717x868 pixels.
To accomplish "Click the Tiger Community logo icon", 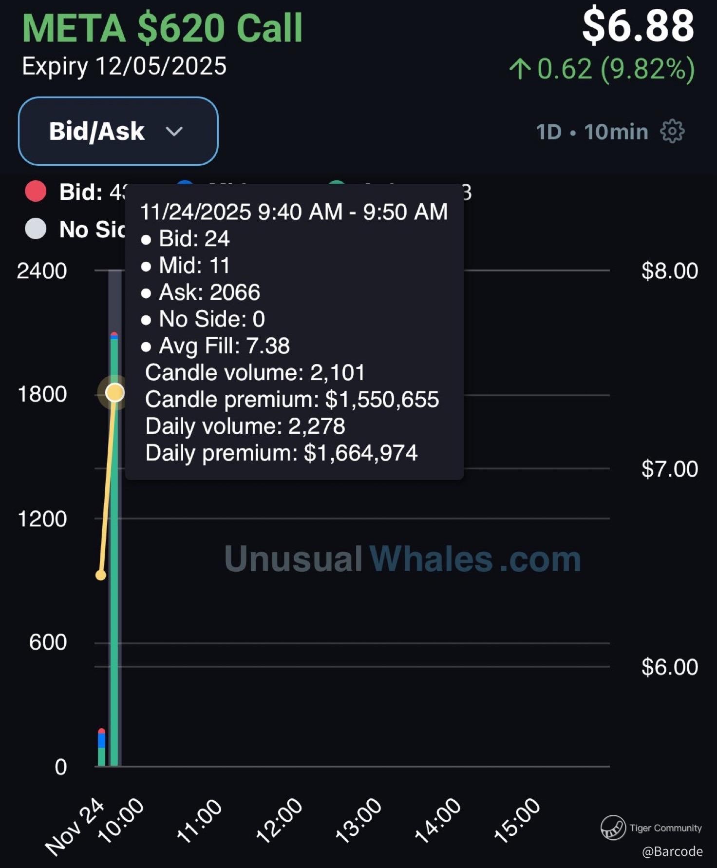I will coord(613,828).
